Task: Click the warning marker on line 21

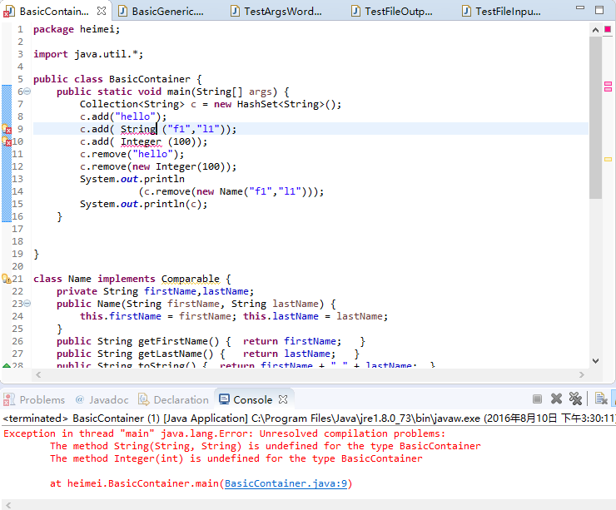Action: pyautogui.click(x=7, y=279)
